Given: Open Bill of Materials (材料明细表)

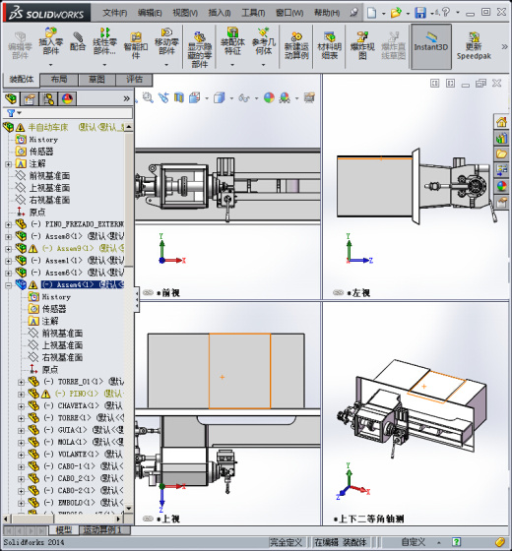Looking at the screenshot, I should 330,45.
